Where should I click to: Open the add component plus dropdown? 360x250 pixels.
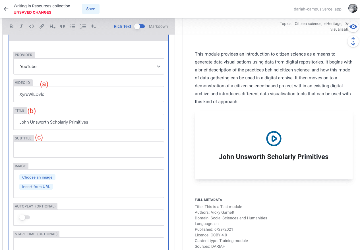pyautogui.click(x=93, y=26)
